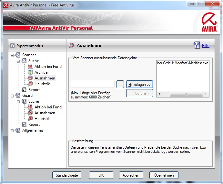223x184 pixels.
Task: Click the list scrollbar right arrow
Action: pyautogui.click(x=206, y=94)
